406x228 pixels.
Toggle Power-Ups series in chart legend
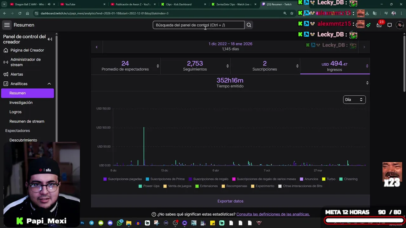pyautogui.click(x=149, y=186)
